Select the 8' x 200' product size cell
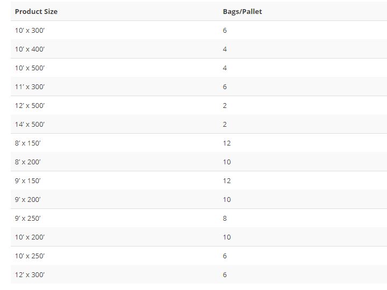 pos(27,162)
